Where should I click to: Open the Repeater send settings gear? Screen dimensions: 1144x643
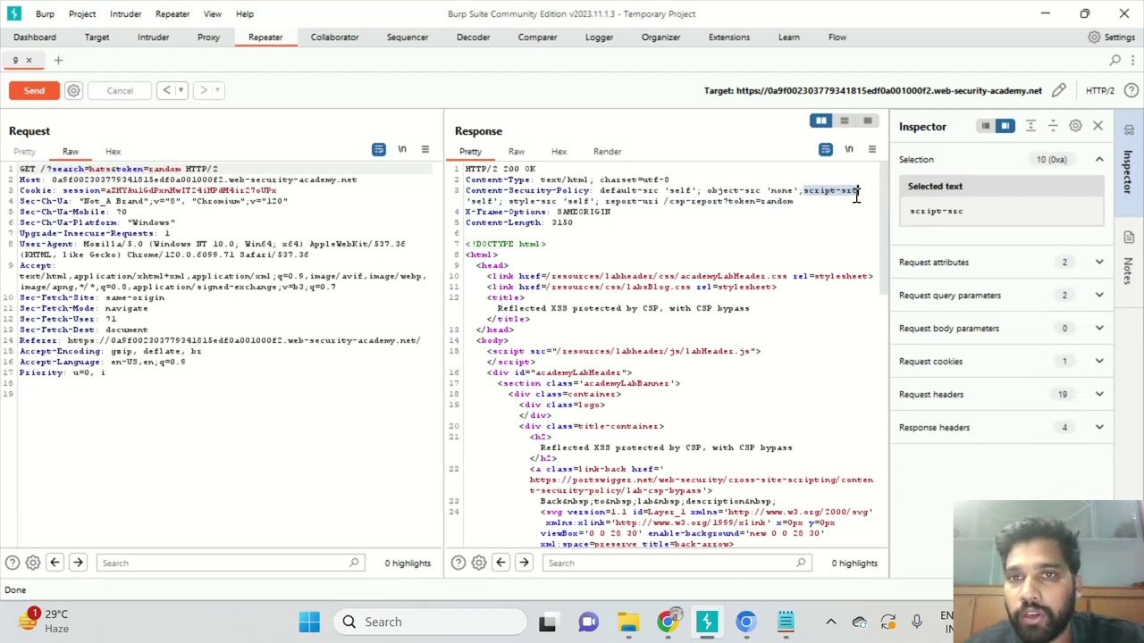[x=73, y=90]
